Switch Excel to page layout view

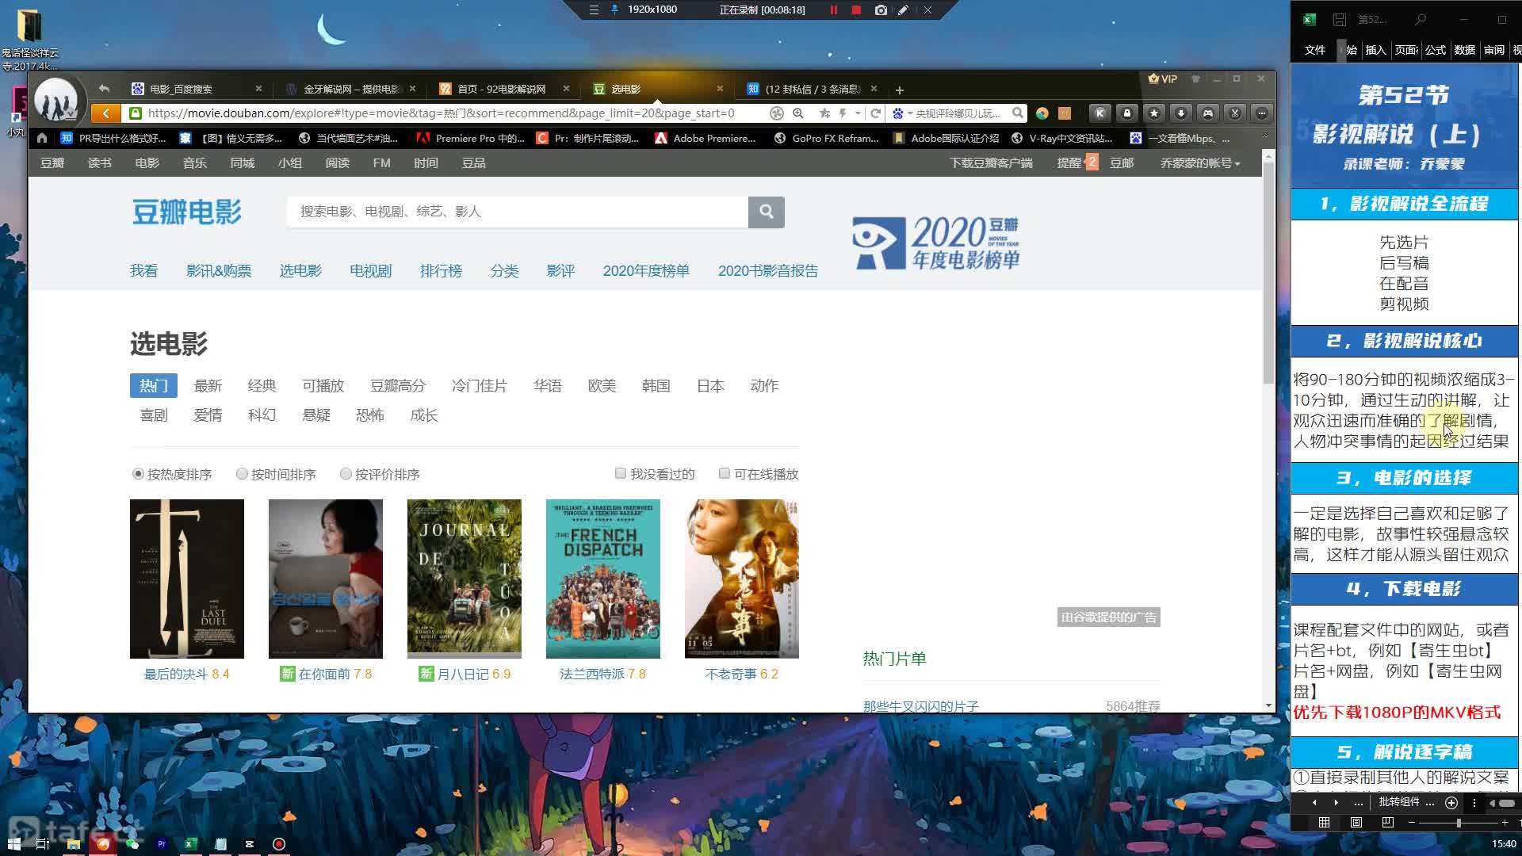point(1356,823)
